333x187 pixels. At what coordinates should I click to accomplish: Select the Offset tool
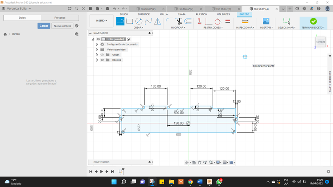(x=188, y=21)
